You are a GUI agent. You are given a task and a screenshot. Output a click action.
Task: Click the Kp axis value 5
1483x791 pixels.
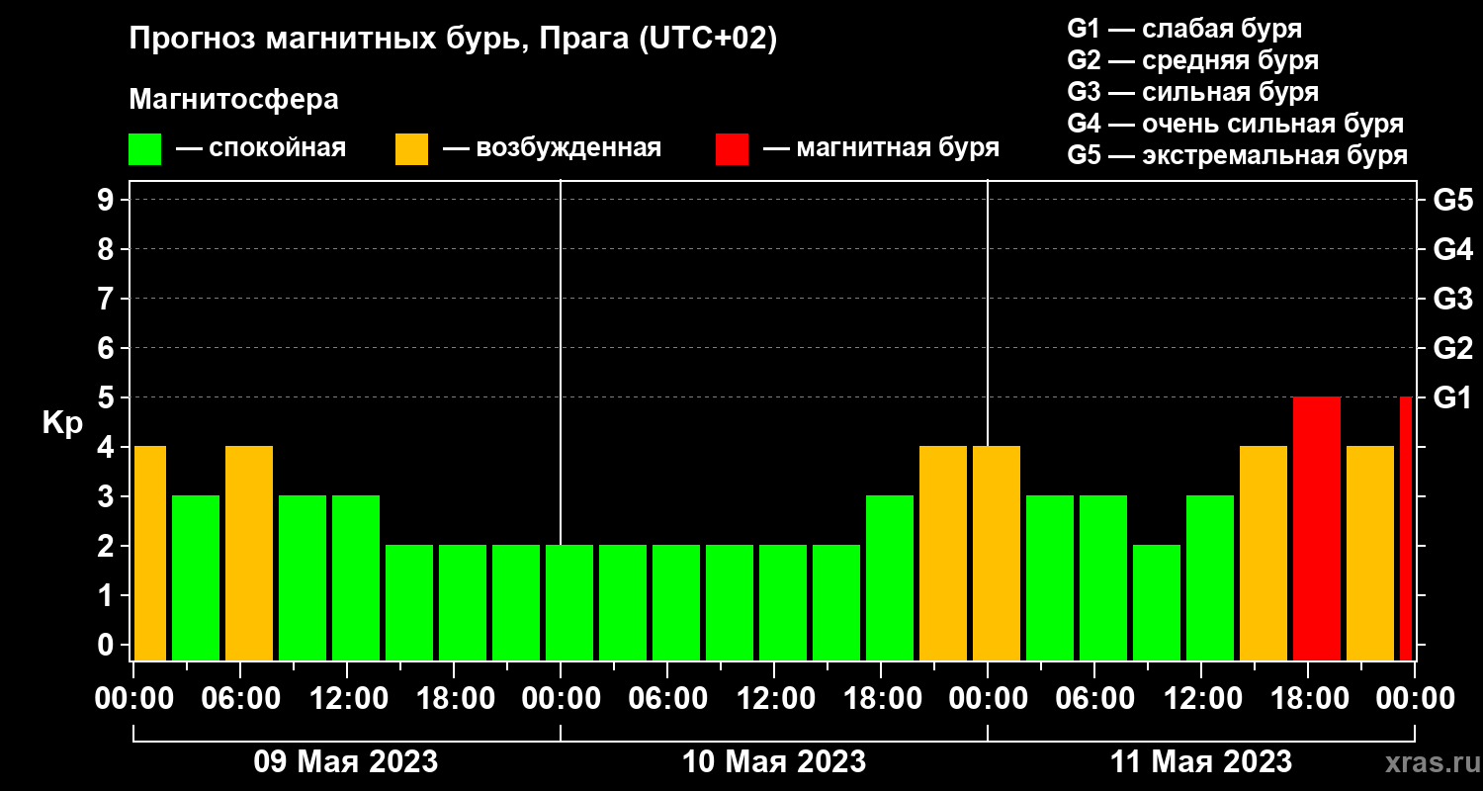tap(108, 397)
